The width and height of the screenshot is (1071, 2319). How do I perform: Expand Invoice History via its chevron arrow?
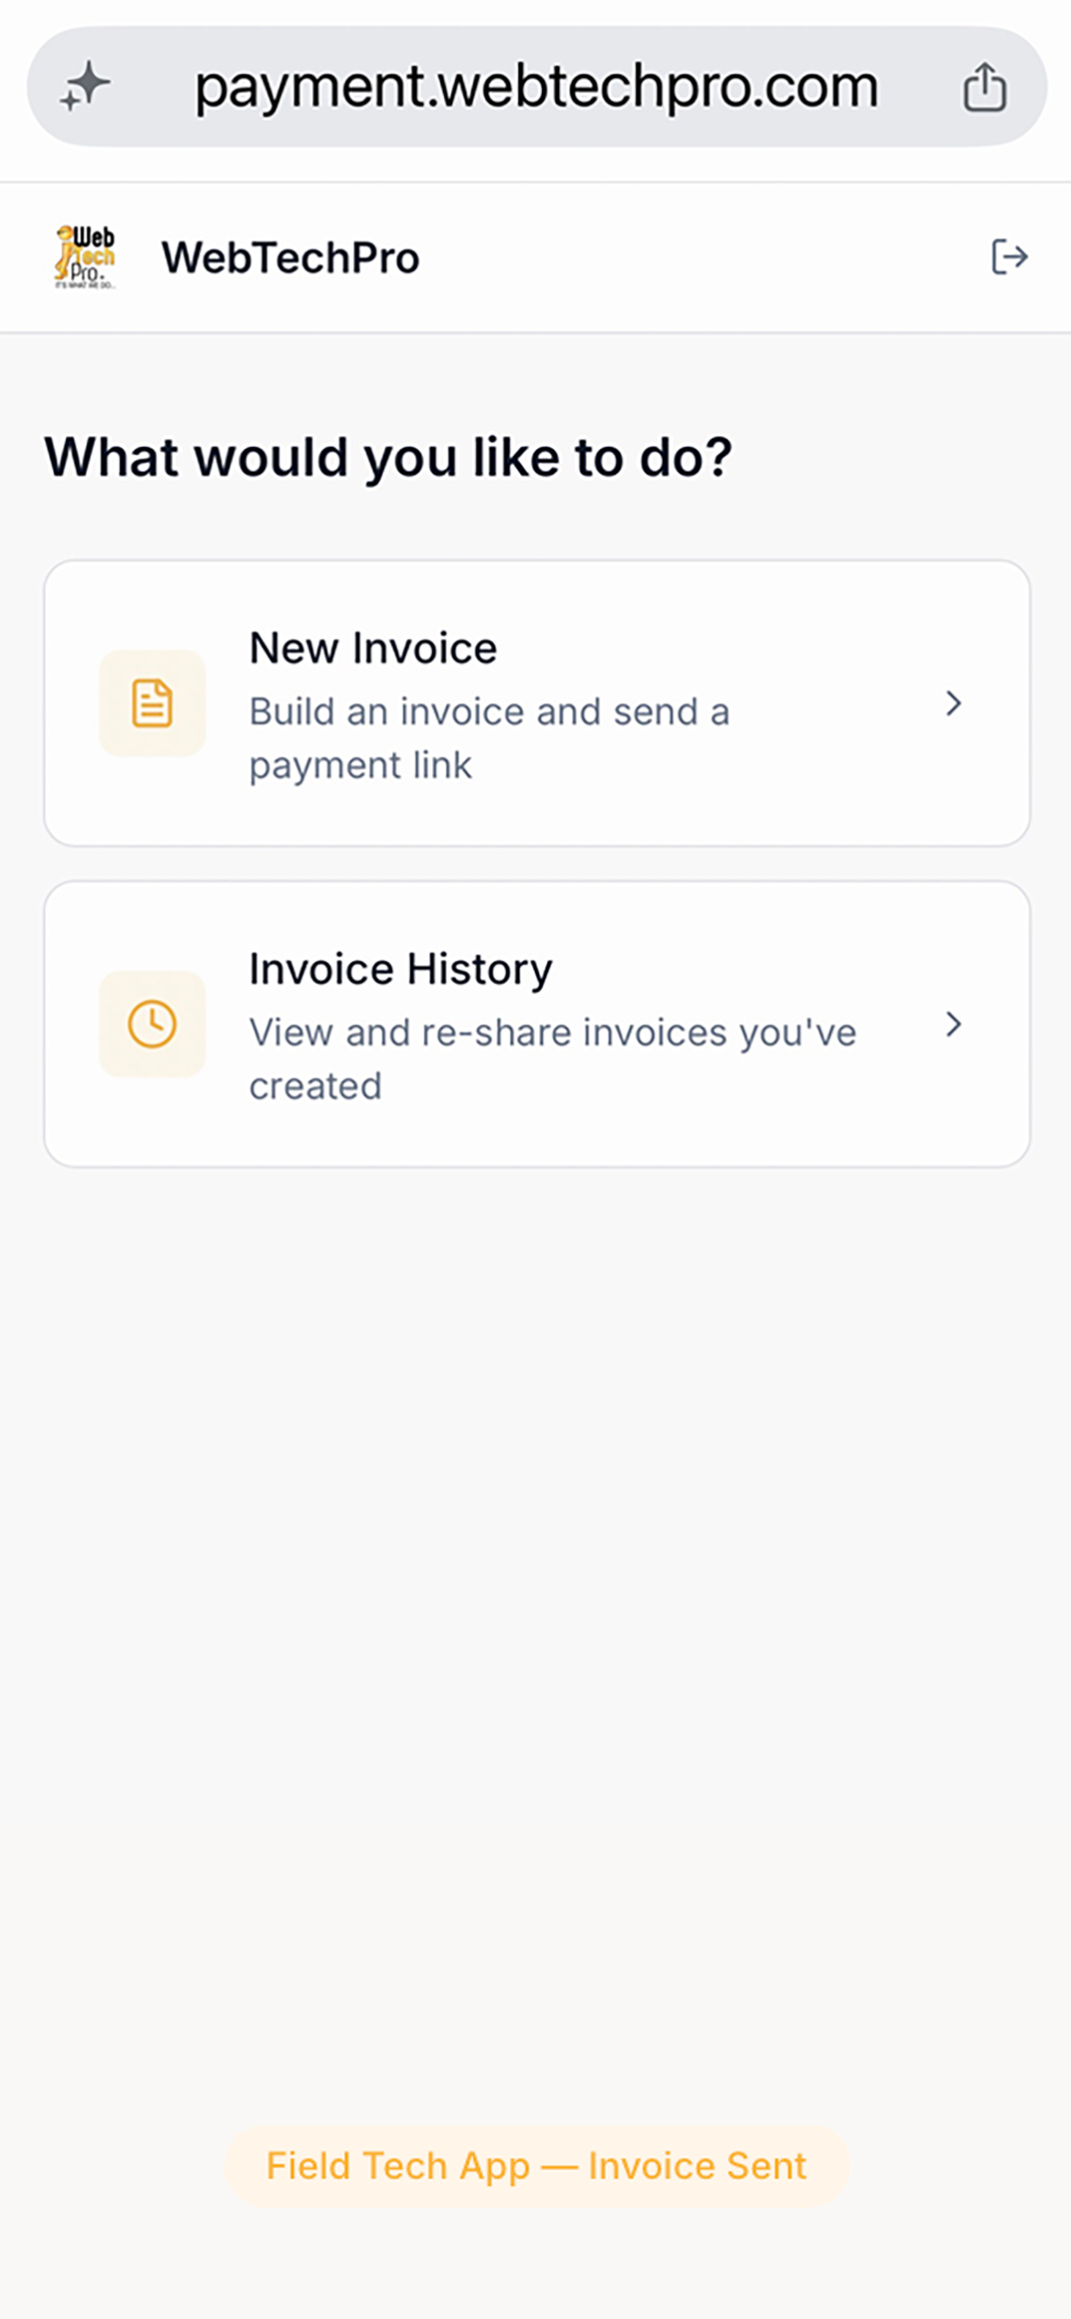(953, 1024)
